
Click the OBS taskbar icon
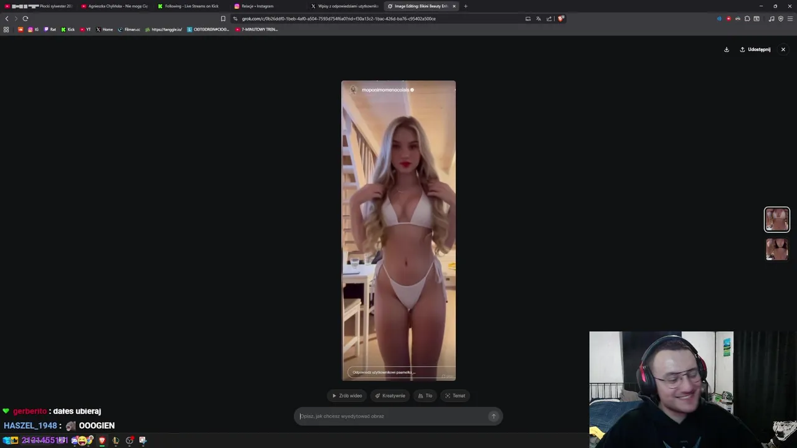(130, 441)
